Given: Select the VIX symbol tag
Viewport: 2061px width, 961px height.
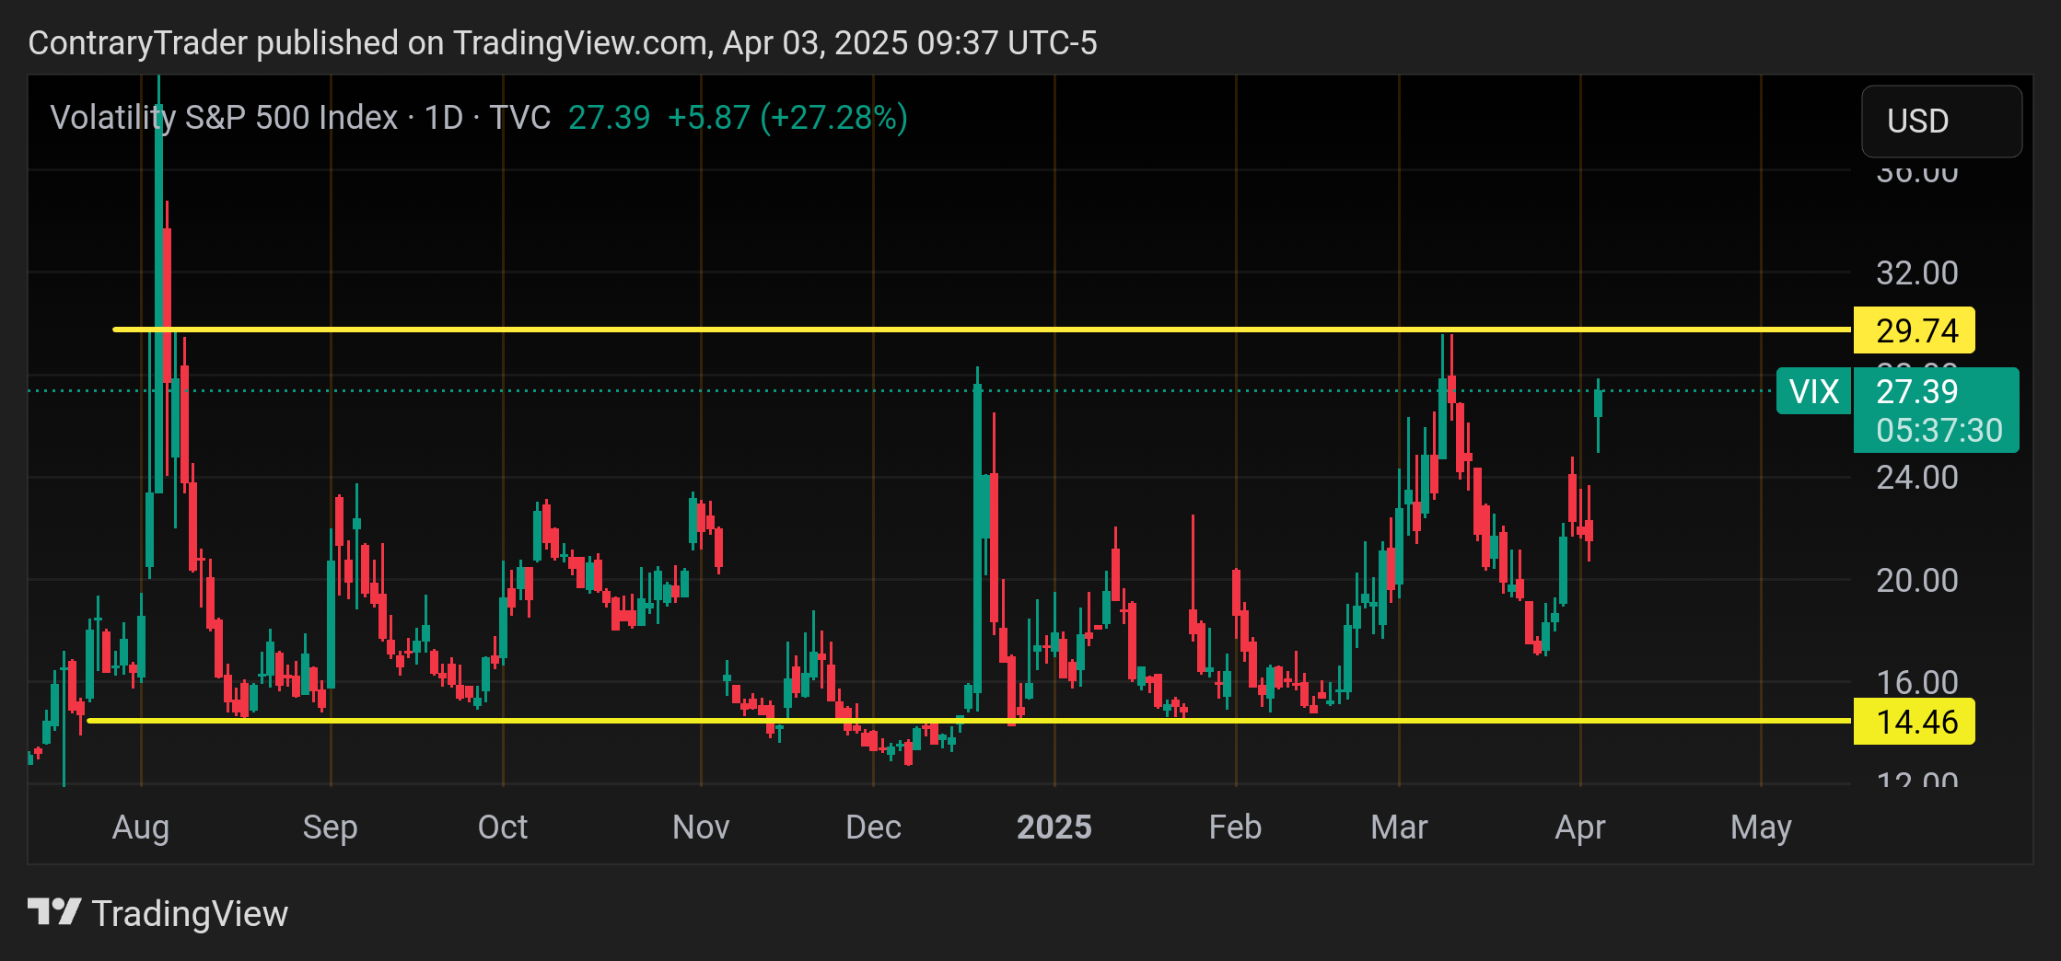Looking at the screenshot, I should (1813, 391).
